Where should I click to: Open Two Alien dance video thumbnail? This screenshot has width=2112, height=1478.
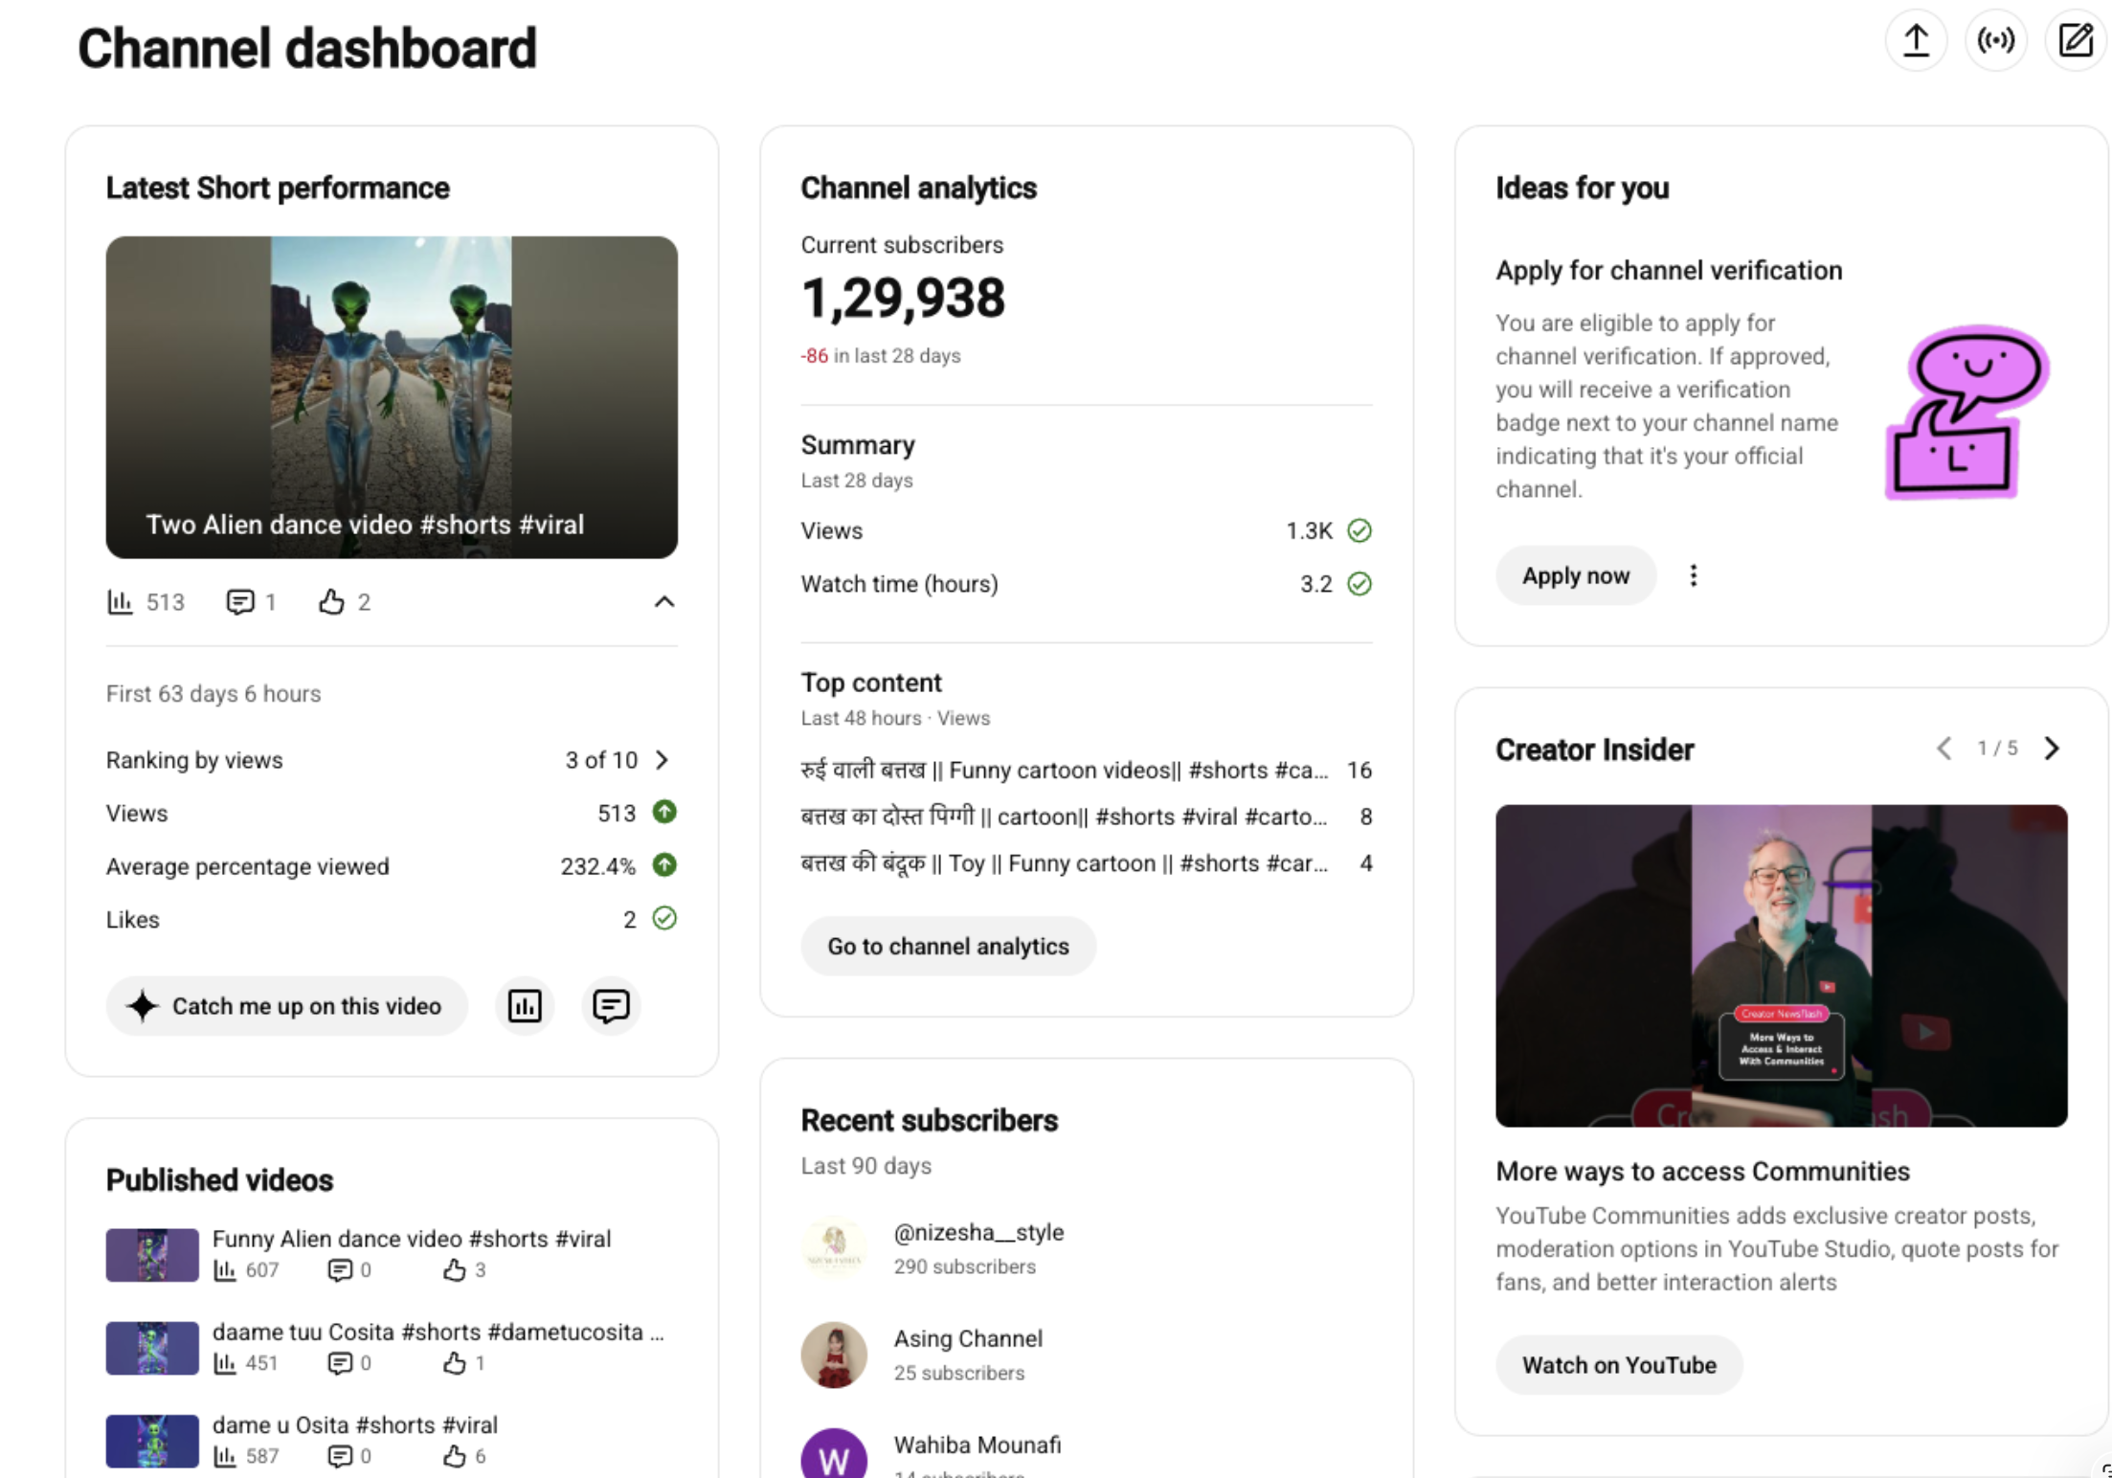point(392,397)
